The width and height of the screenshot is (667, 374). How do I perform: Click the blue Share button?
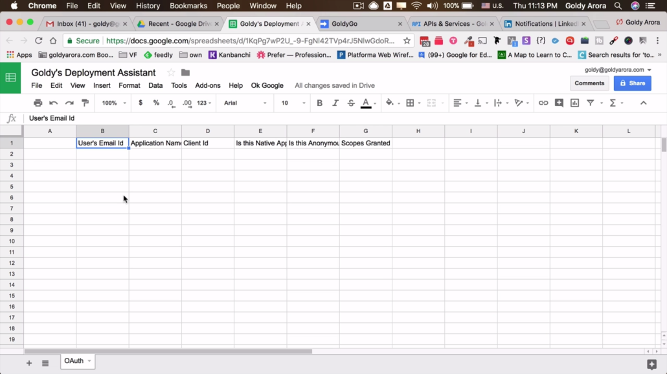[x=632, y=83]
